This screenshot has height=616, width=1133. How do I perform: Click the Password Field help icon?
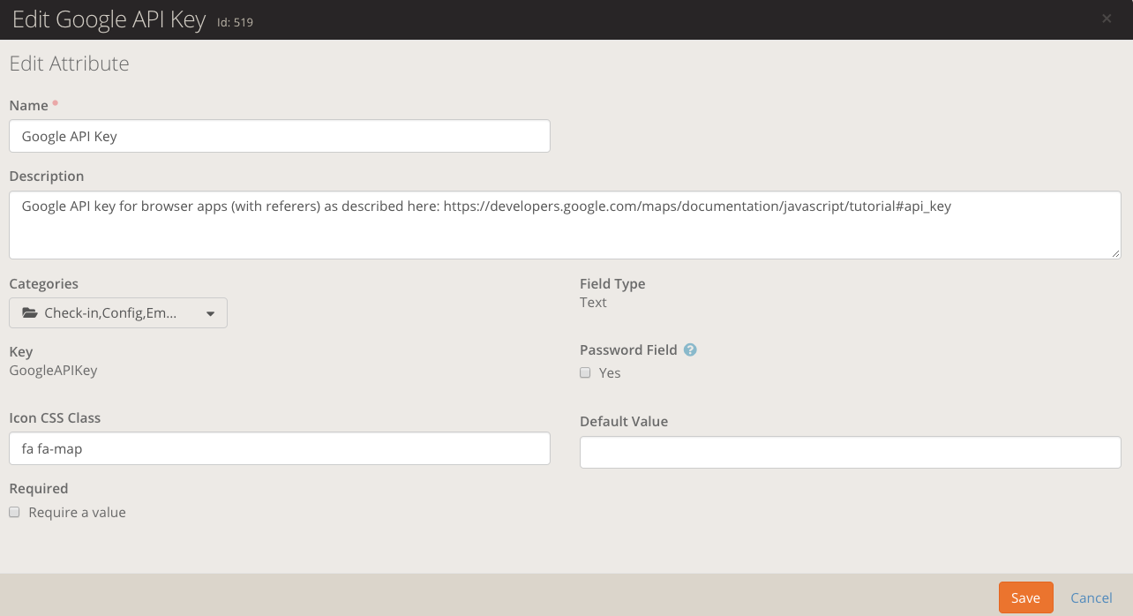tap(690, 349)
